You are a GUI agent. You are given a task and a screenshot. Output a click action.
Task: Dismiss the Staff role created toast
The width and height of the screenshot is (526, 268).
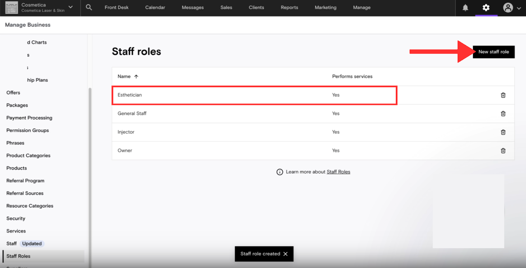pyautogui.click(x=285, y=254)
